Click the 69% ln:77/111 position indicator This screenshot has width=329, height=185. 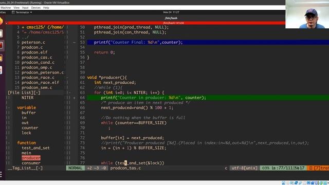coord(284,168)
